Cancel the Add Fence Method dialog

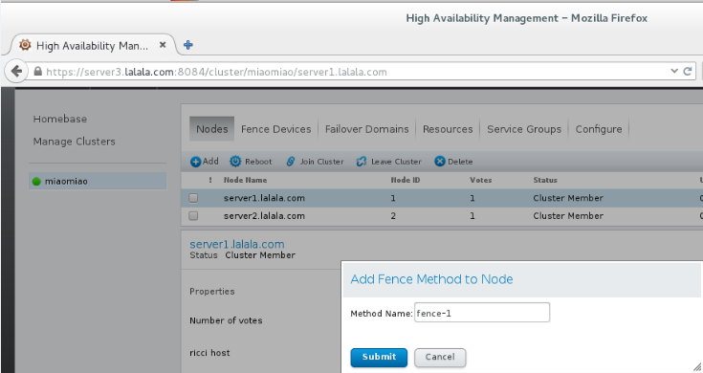tap(440, 358)
